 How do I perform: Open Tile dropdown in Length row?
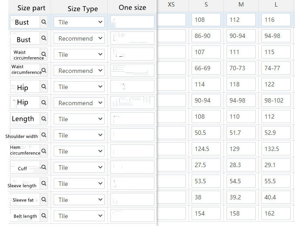pos(79,119)
